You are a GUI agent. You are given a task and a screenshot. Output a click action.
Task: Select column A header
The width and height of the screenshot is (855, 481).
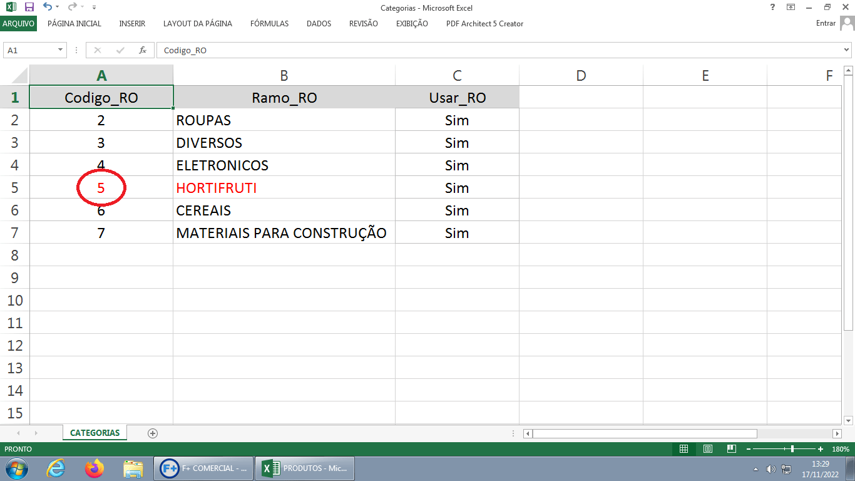point(101,76)
